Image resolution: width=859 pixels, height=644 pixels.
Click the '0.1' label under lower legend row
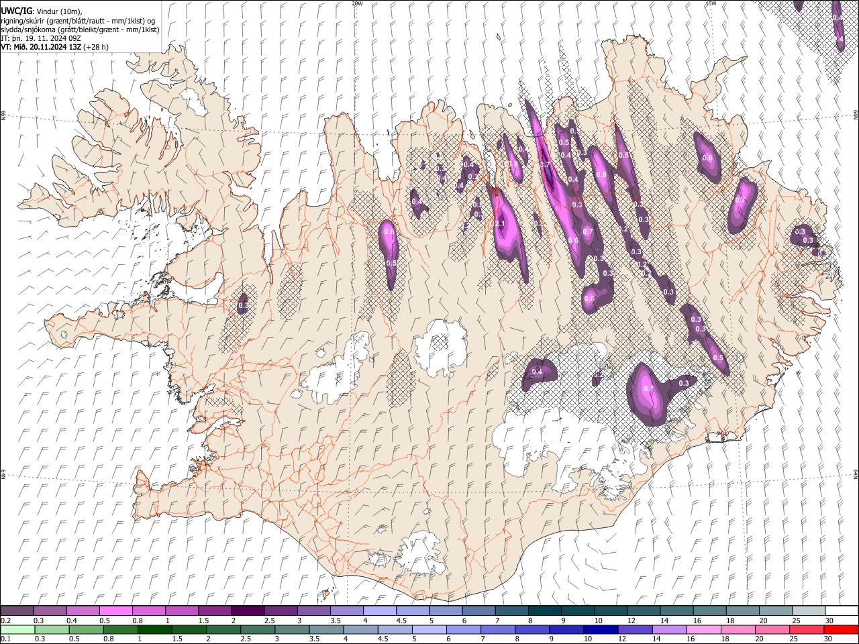point(5,639)
